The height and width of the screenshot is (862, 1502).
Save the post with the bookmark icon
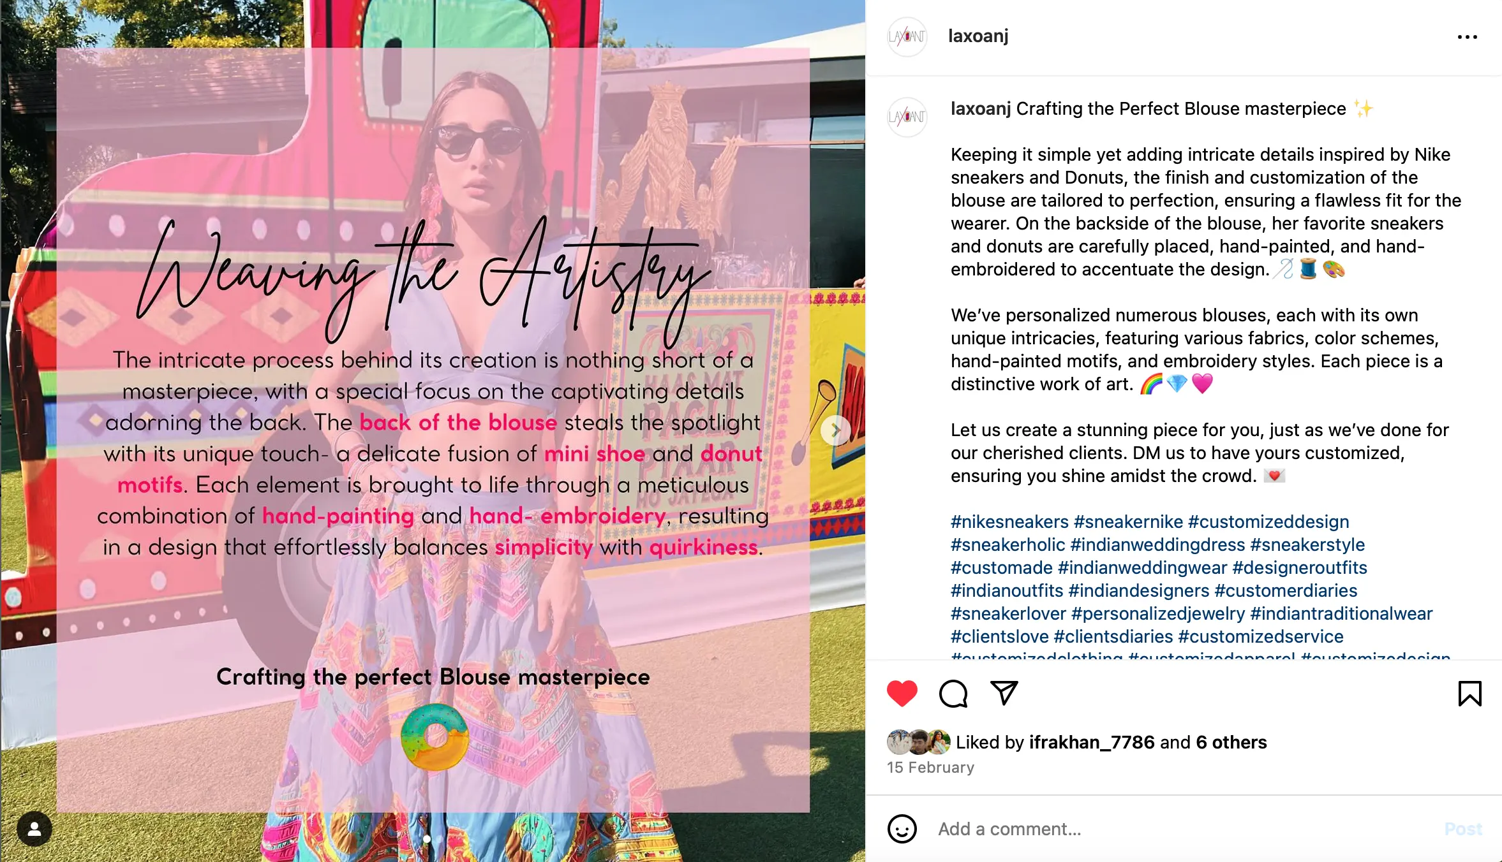pyautogui.click(x=1469, y=694)
